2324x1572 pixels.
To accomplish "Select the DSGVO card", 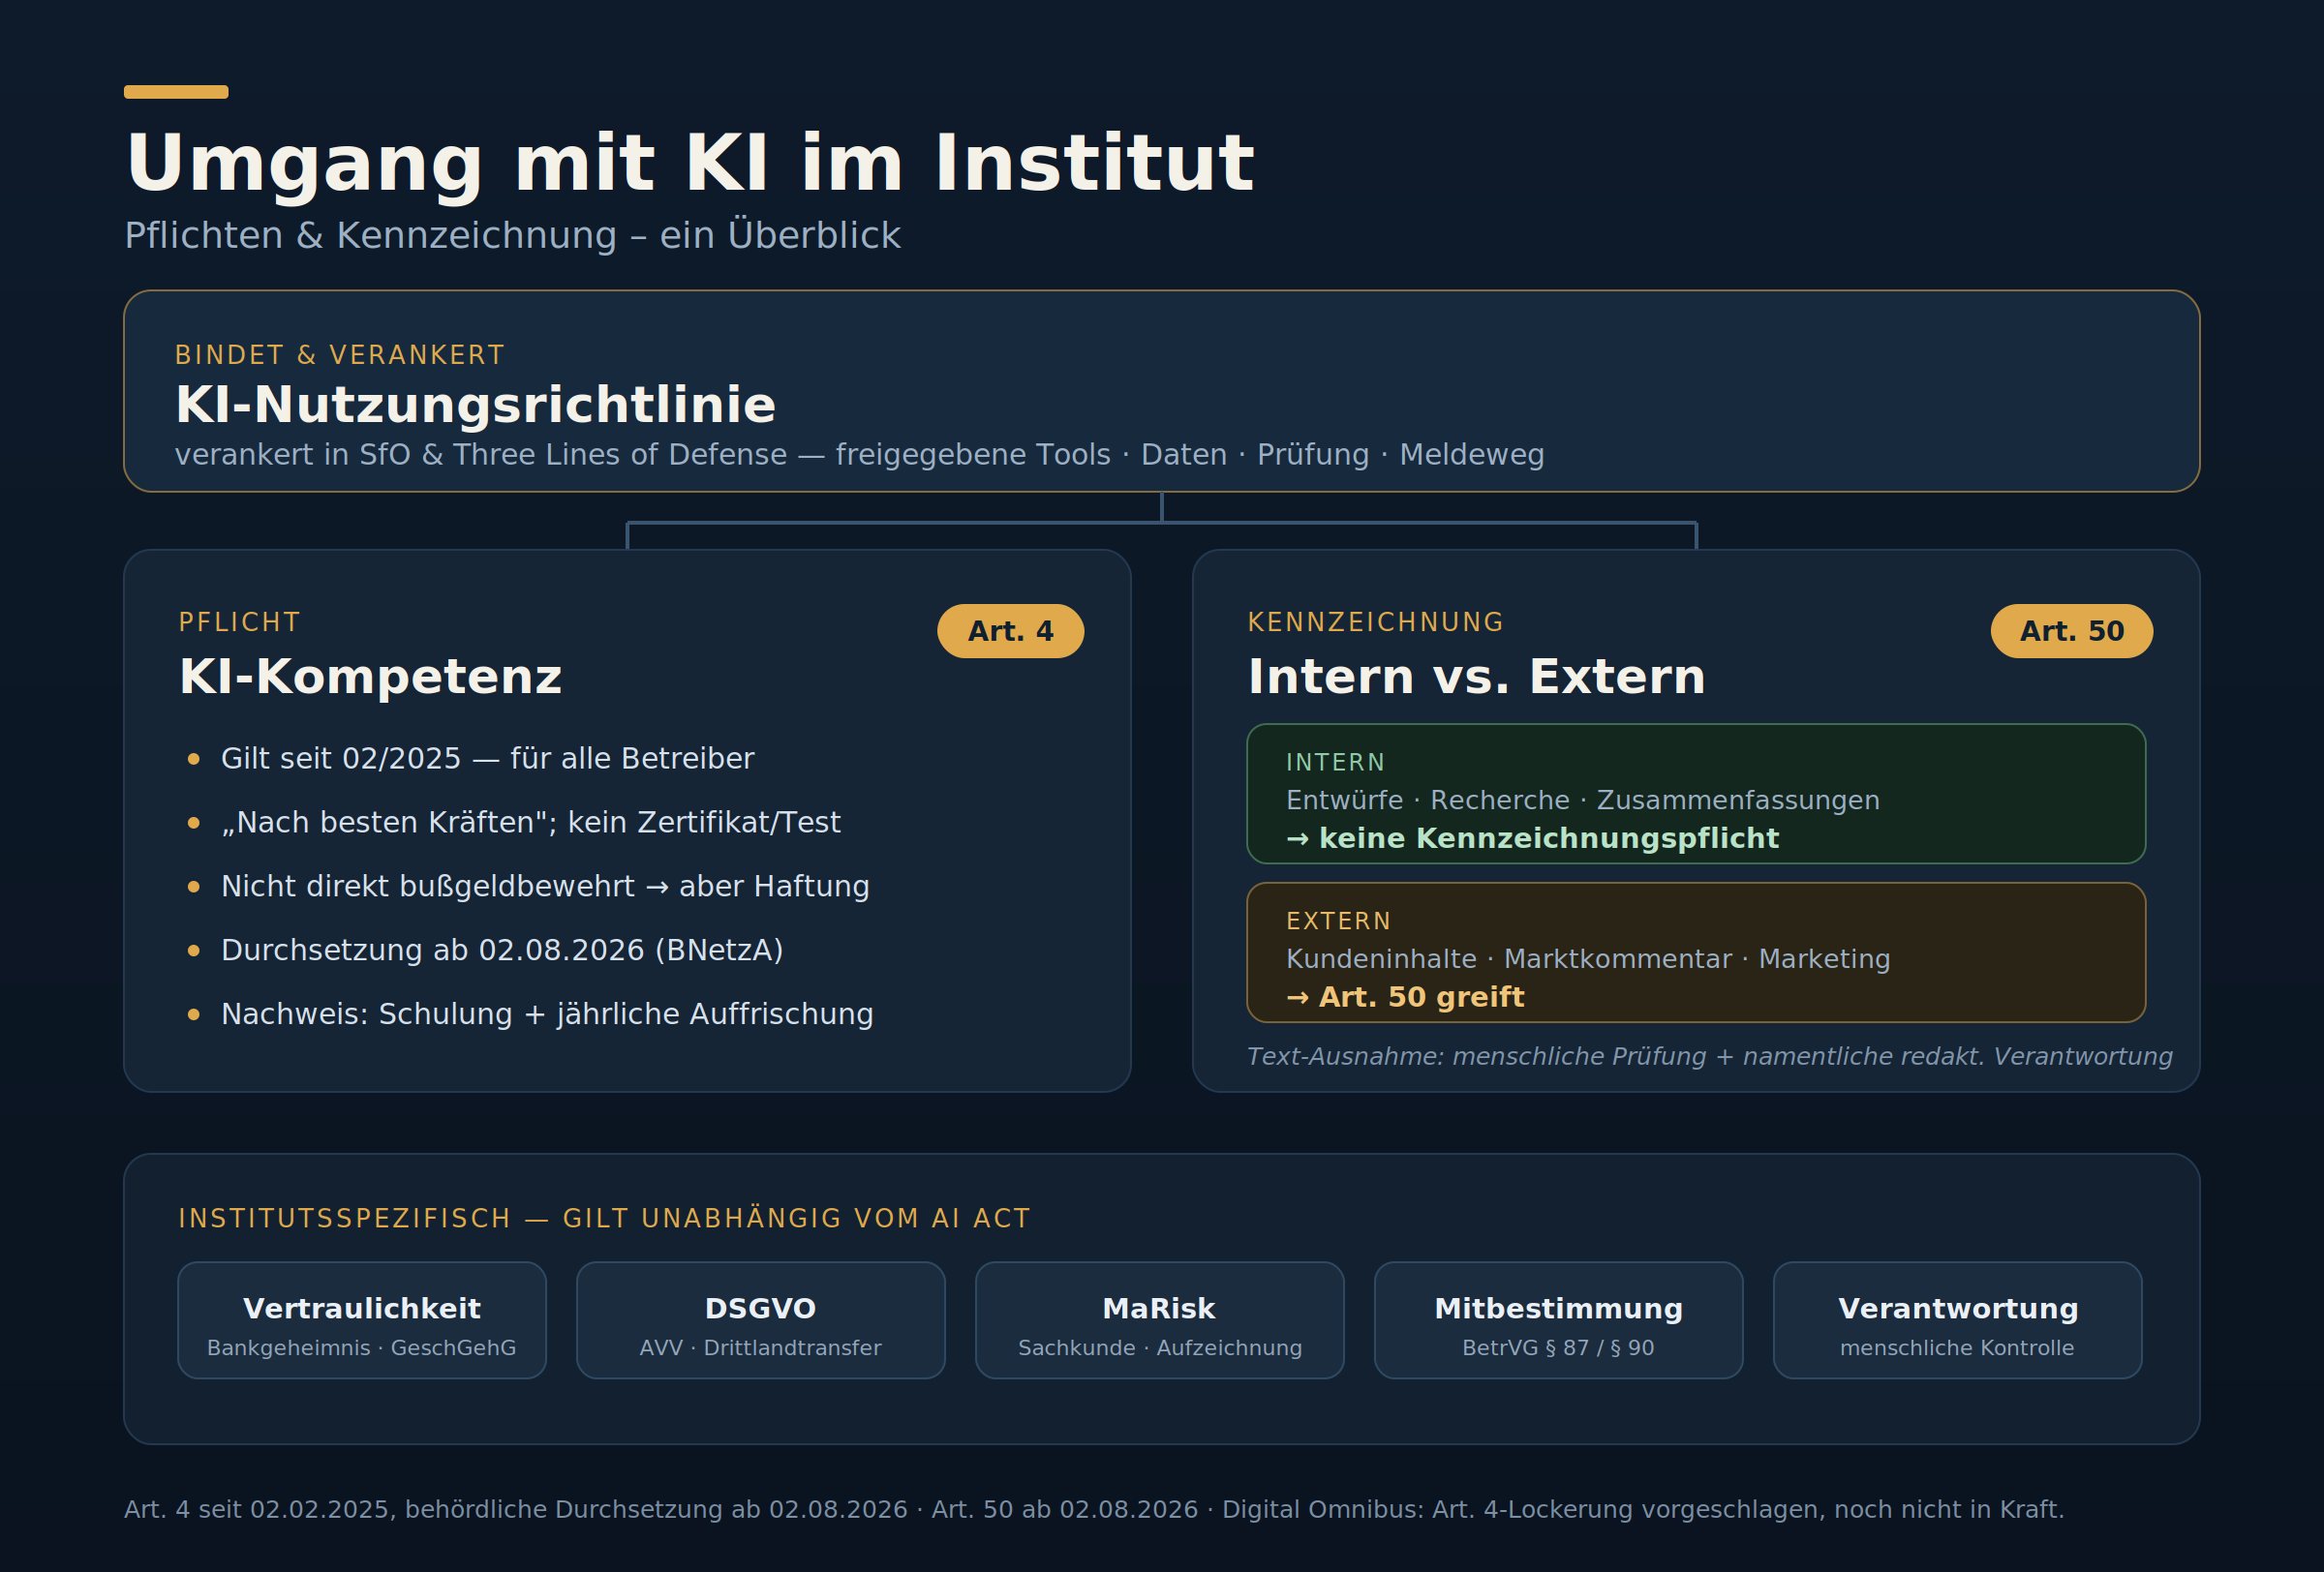I will 760,1320.
